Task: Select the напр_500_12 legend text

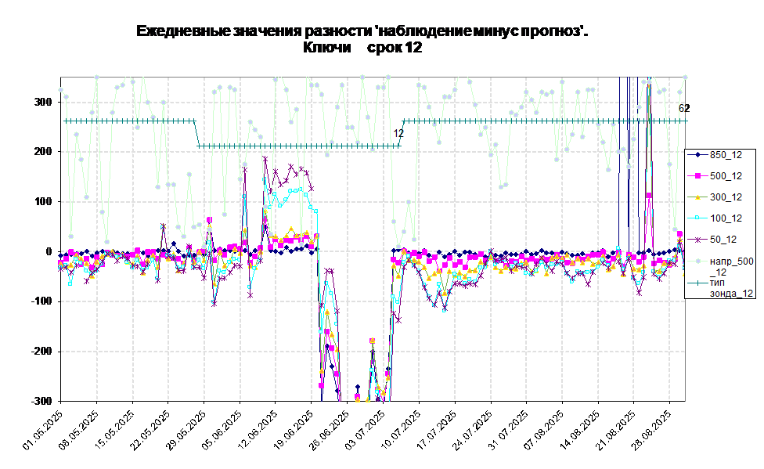Action: [x=730, y=266]
